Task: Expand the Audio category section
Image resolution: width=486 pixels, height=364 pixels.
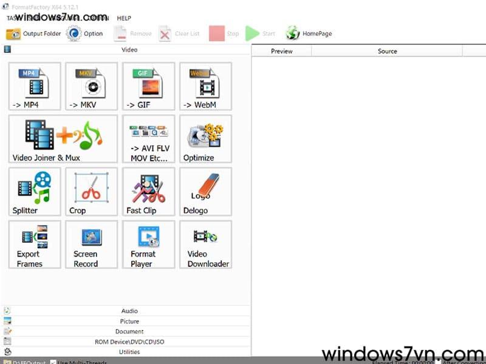Action: point(129,311)
